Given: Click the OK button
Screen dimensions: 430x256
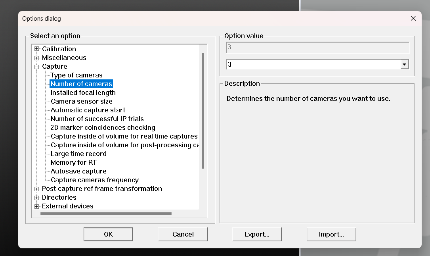Looking at the screenshot, I should point(108,234).
